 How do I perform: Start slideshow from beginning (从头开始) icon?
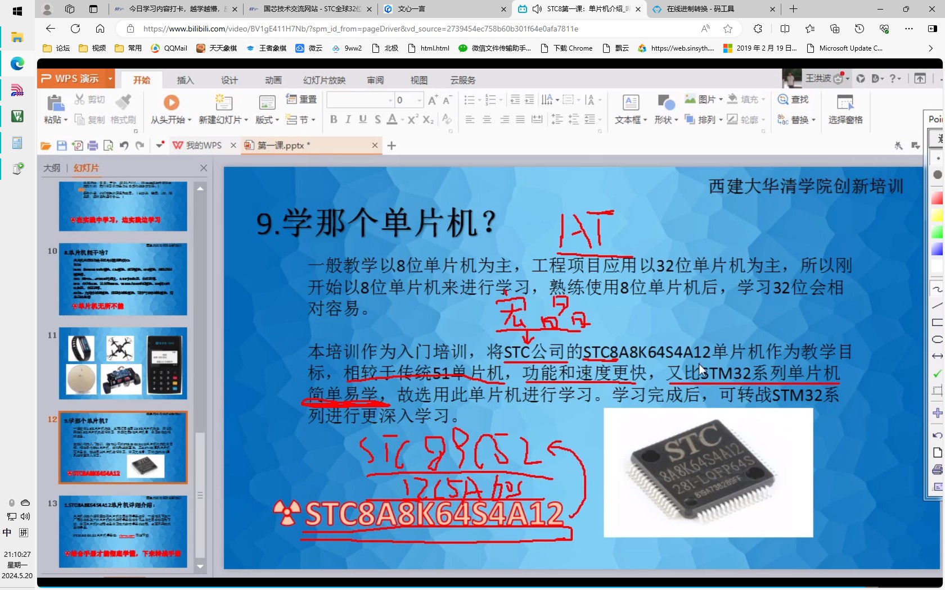click(171, 102)
